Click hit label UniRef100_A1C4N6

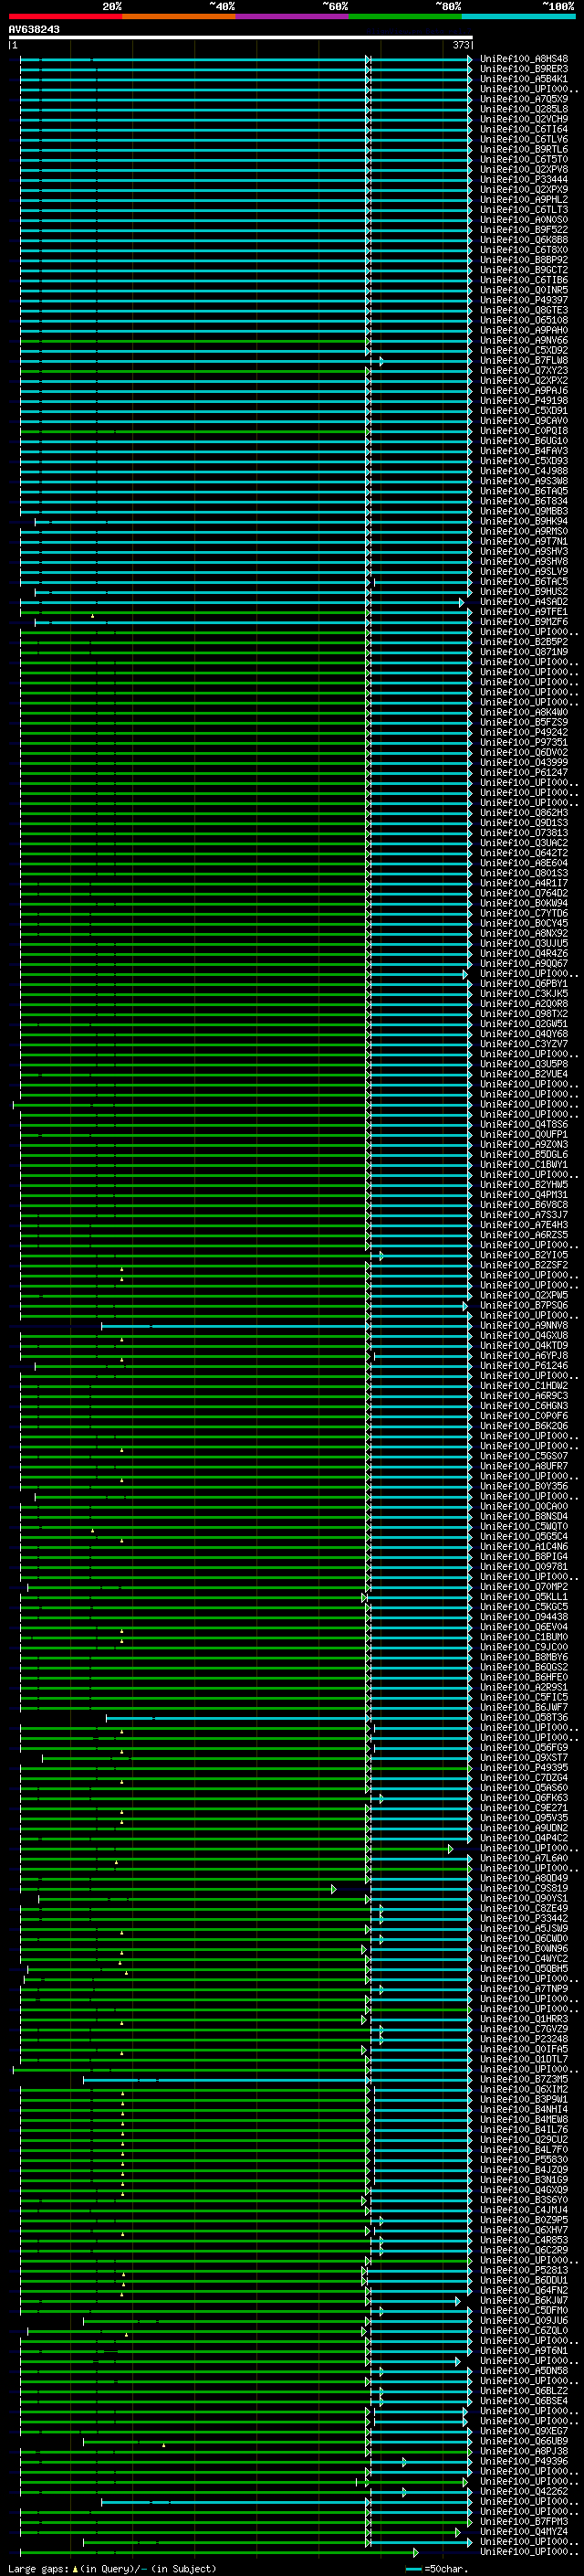tap(524, 1547)
